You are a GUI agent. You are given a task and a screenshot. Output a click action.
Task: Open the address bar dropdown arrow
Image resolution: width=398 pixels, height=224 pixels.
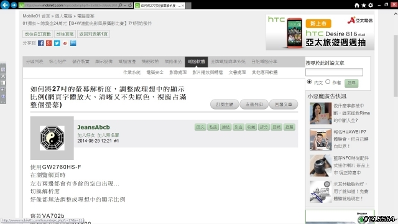pos(125,5)
